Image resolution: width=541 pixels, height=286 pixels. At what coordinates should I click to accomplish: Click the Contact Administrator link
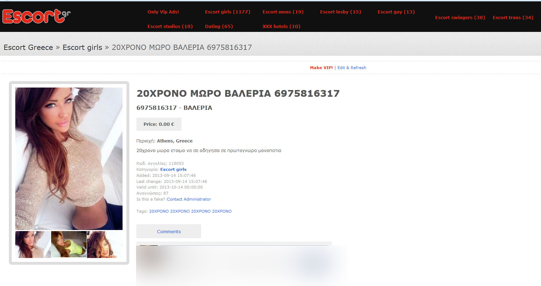click(189, 199)
